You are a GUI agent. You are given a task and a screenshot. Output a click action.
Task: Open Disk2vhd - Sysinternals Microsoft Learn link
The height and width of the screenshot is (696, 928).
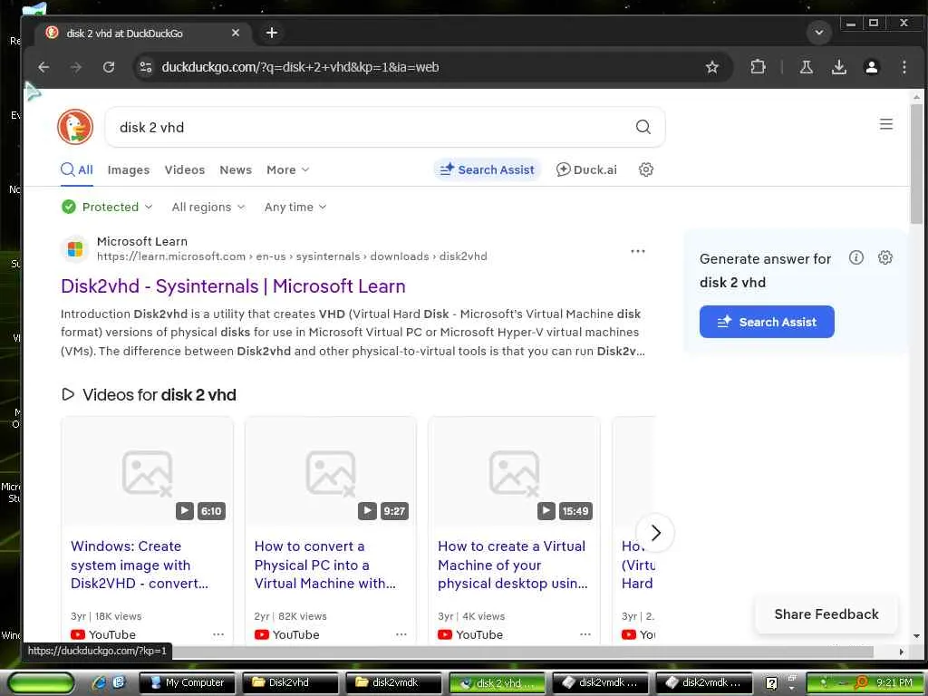point(233,286)
